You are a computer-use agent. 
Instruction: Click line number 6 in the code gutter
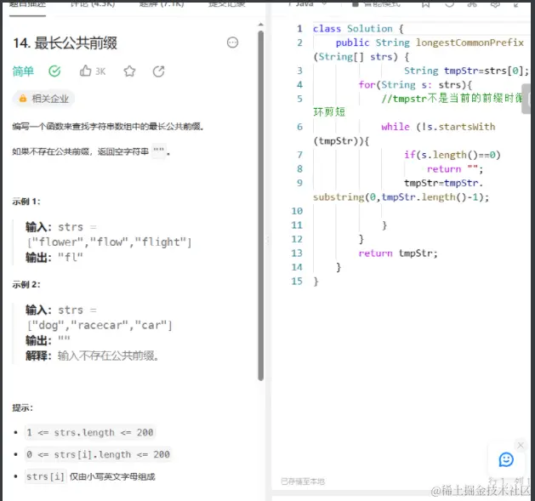pos(299,127)
